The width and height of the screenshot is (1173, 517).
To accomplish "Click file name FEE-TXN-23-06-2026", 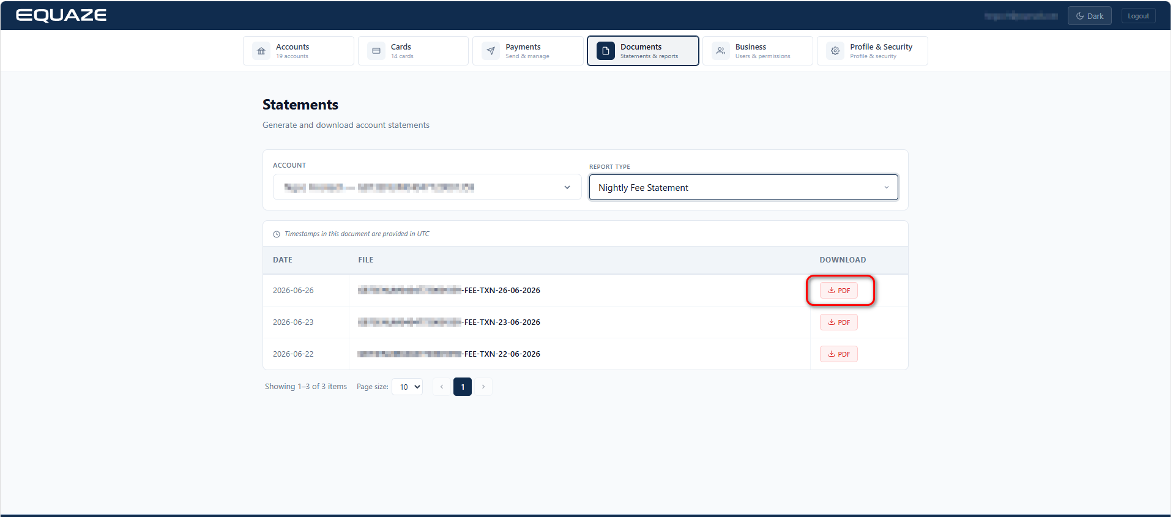I will 449,322.
